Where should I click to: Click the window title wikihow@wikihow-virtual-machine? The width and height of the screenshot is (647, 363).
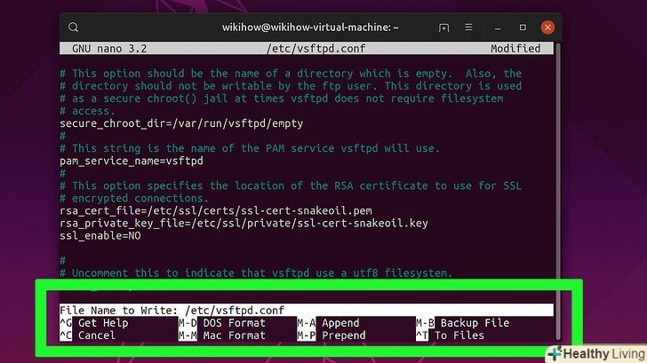(310, 28)
